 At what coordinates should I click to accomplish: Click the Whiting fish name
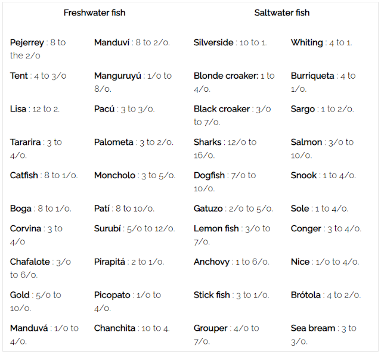coord(306,42)
